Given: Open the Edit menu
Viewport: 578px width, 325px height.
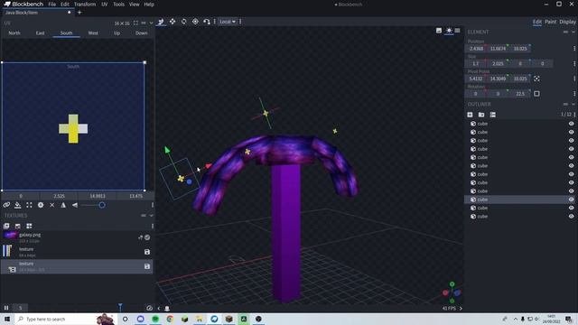Looking at the screenshot, I should [65, 5].
